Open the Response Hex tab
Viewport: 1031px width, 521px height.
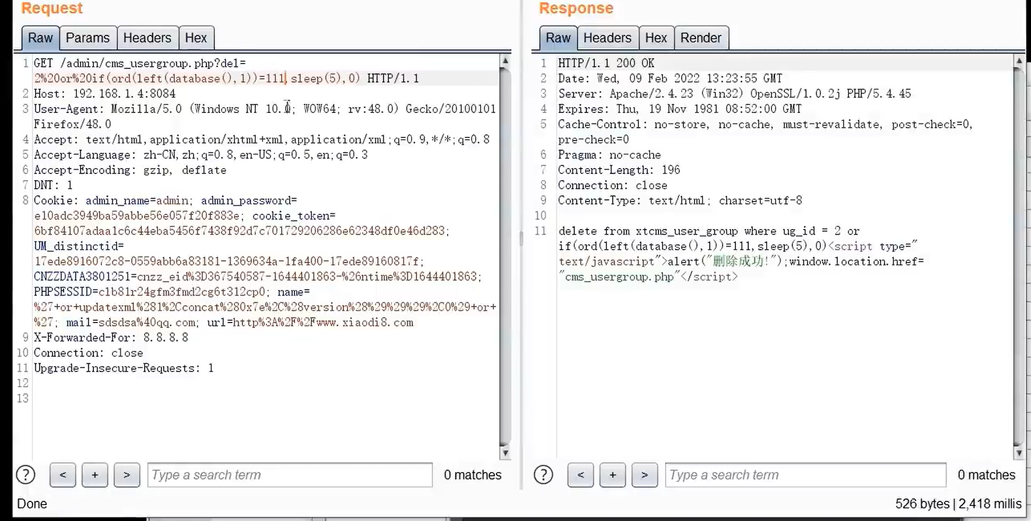click(656, 38)
